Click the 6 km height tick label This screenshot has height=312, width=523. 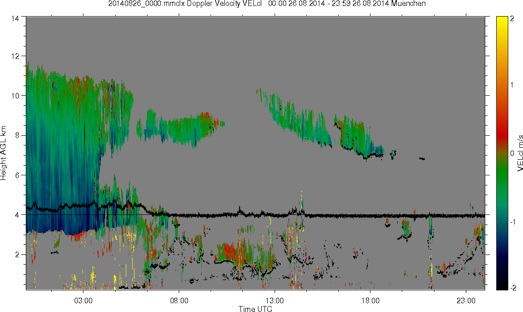pyautogui.click(x=17, y=175)
